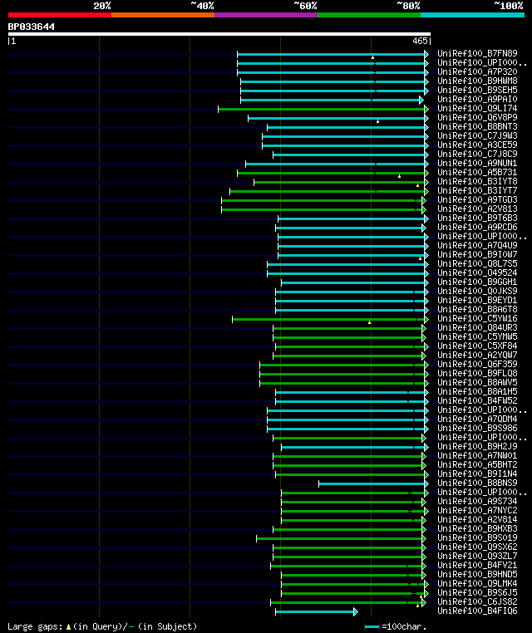The image size is (532, 633).
Task: Click the UniRef100_C6JS82 label
Action: 477,602
